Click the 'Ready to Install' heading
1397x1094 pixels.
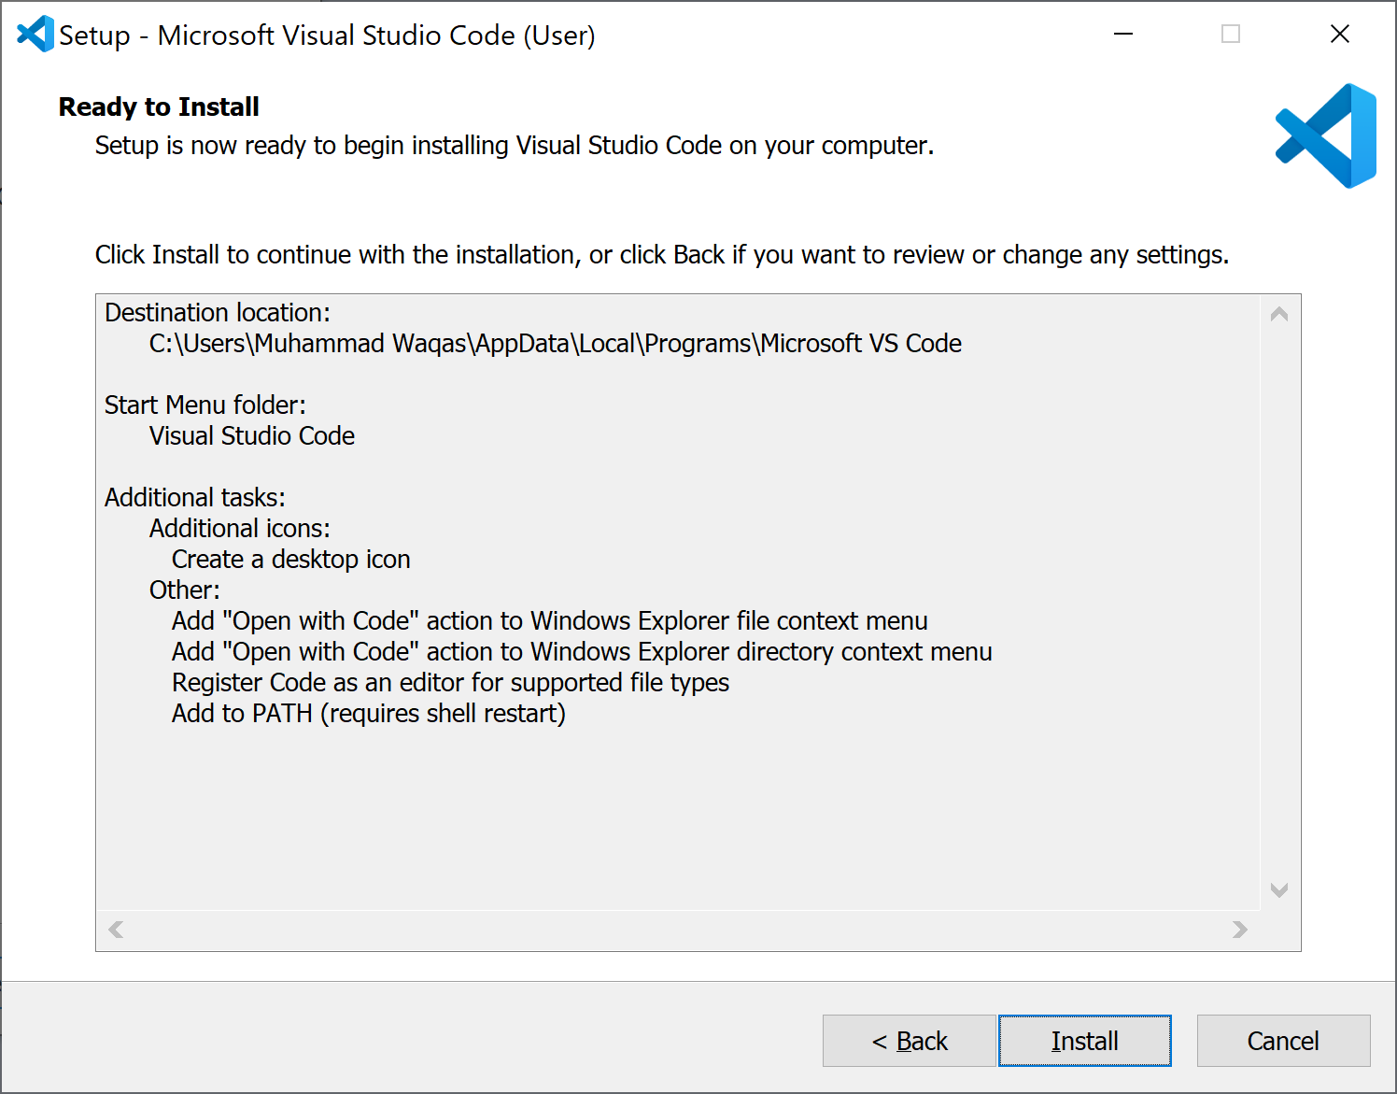[x=159, y=107]
